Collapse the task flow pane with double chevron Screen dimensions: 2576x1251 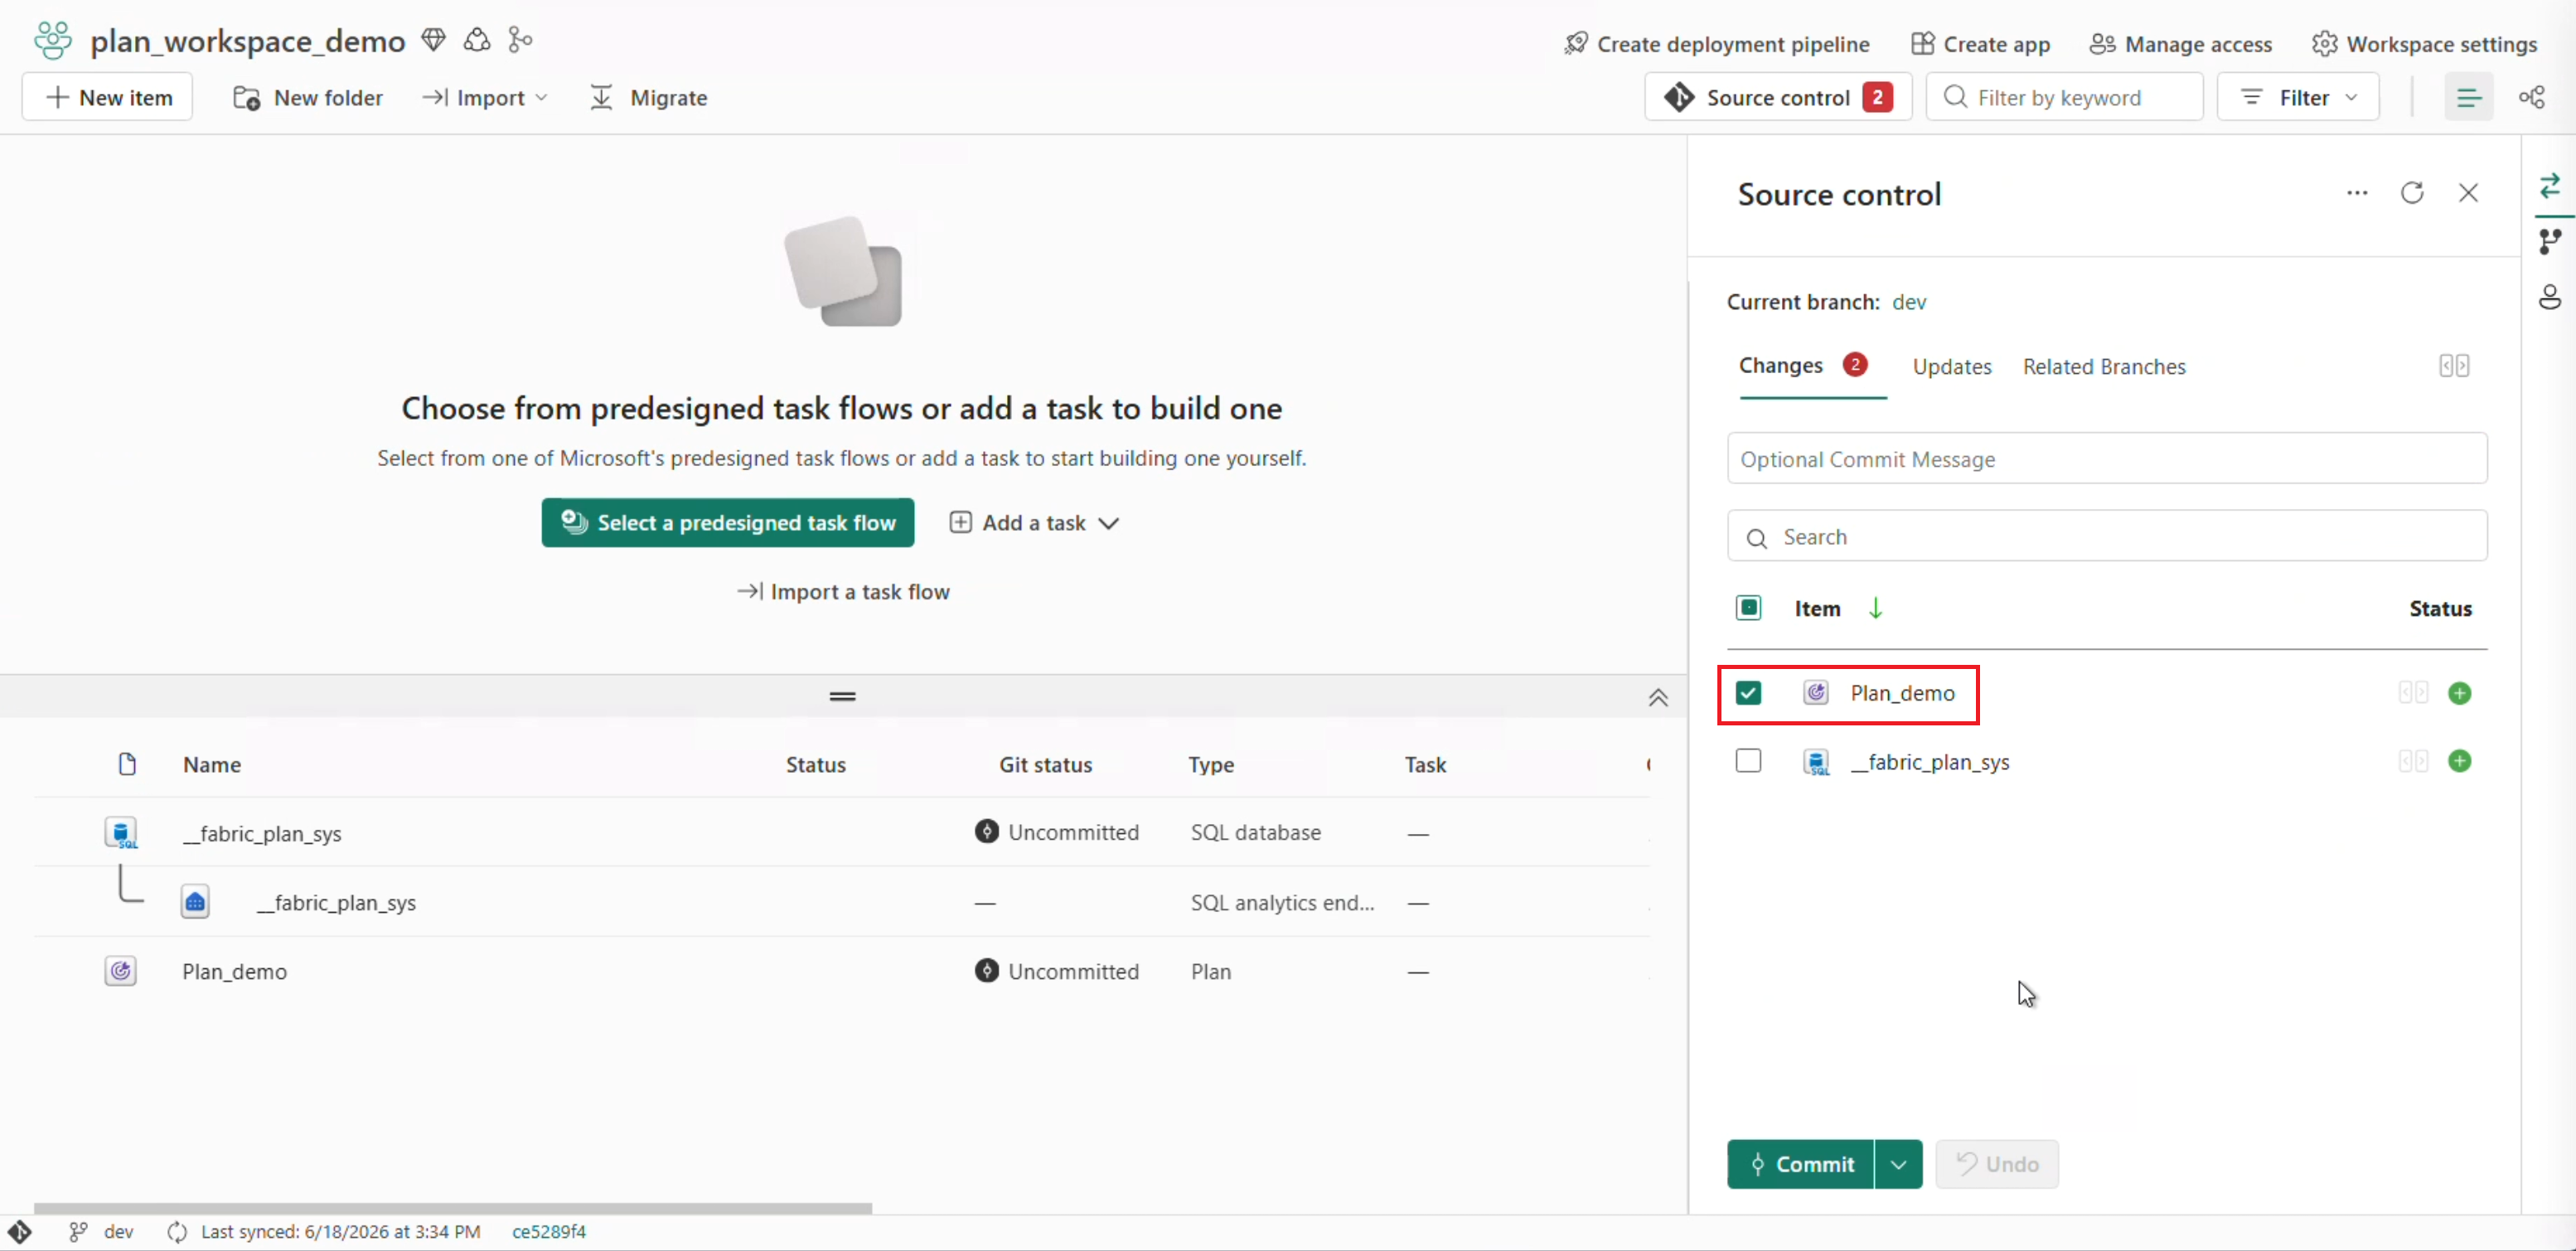point(1658,697)
